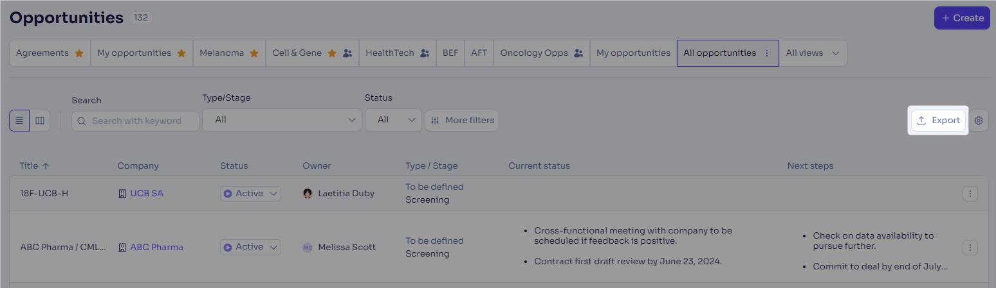Open table settings gear icon

pos(979,121)
